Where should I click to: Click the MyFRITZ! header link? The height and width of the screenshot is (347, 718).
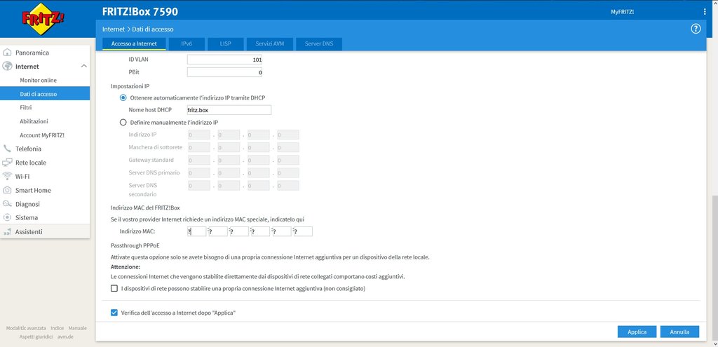[623, 12]
